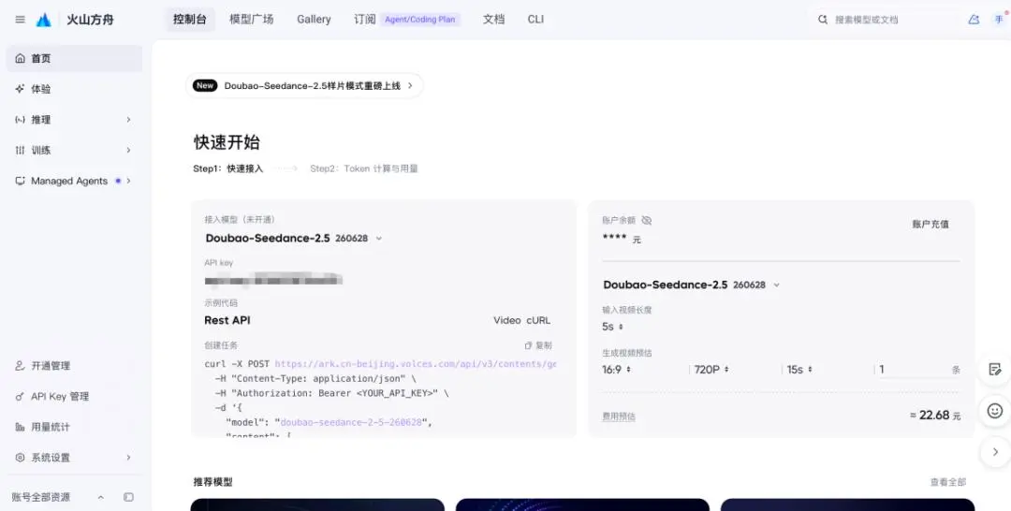Open the notification icon in top bar
Image resolution: width=1011 pixels, height=511 pixels.
pos(974,20)
